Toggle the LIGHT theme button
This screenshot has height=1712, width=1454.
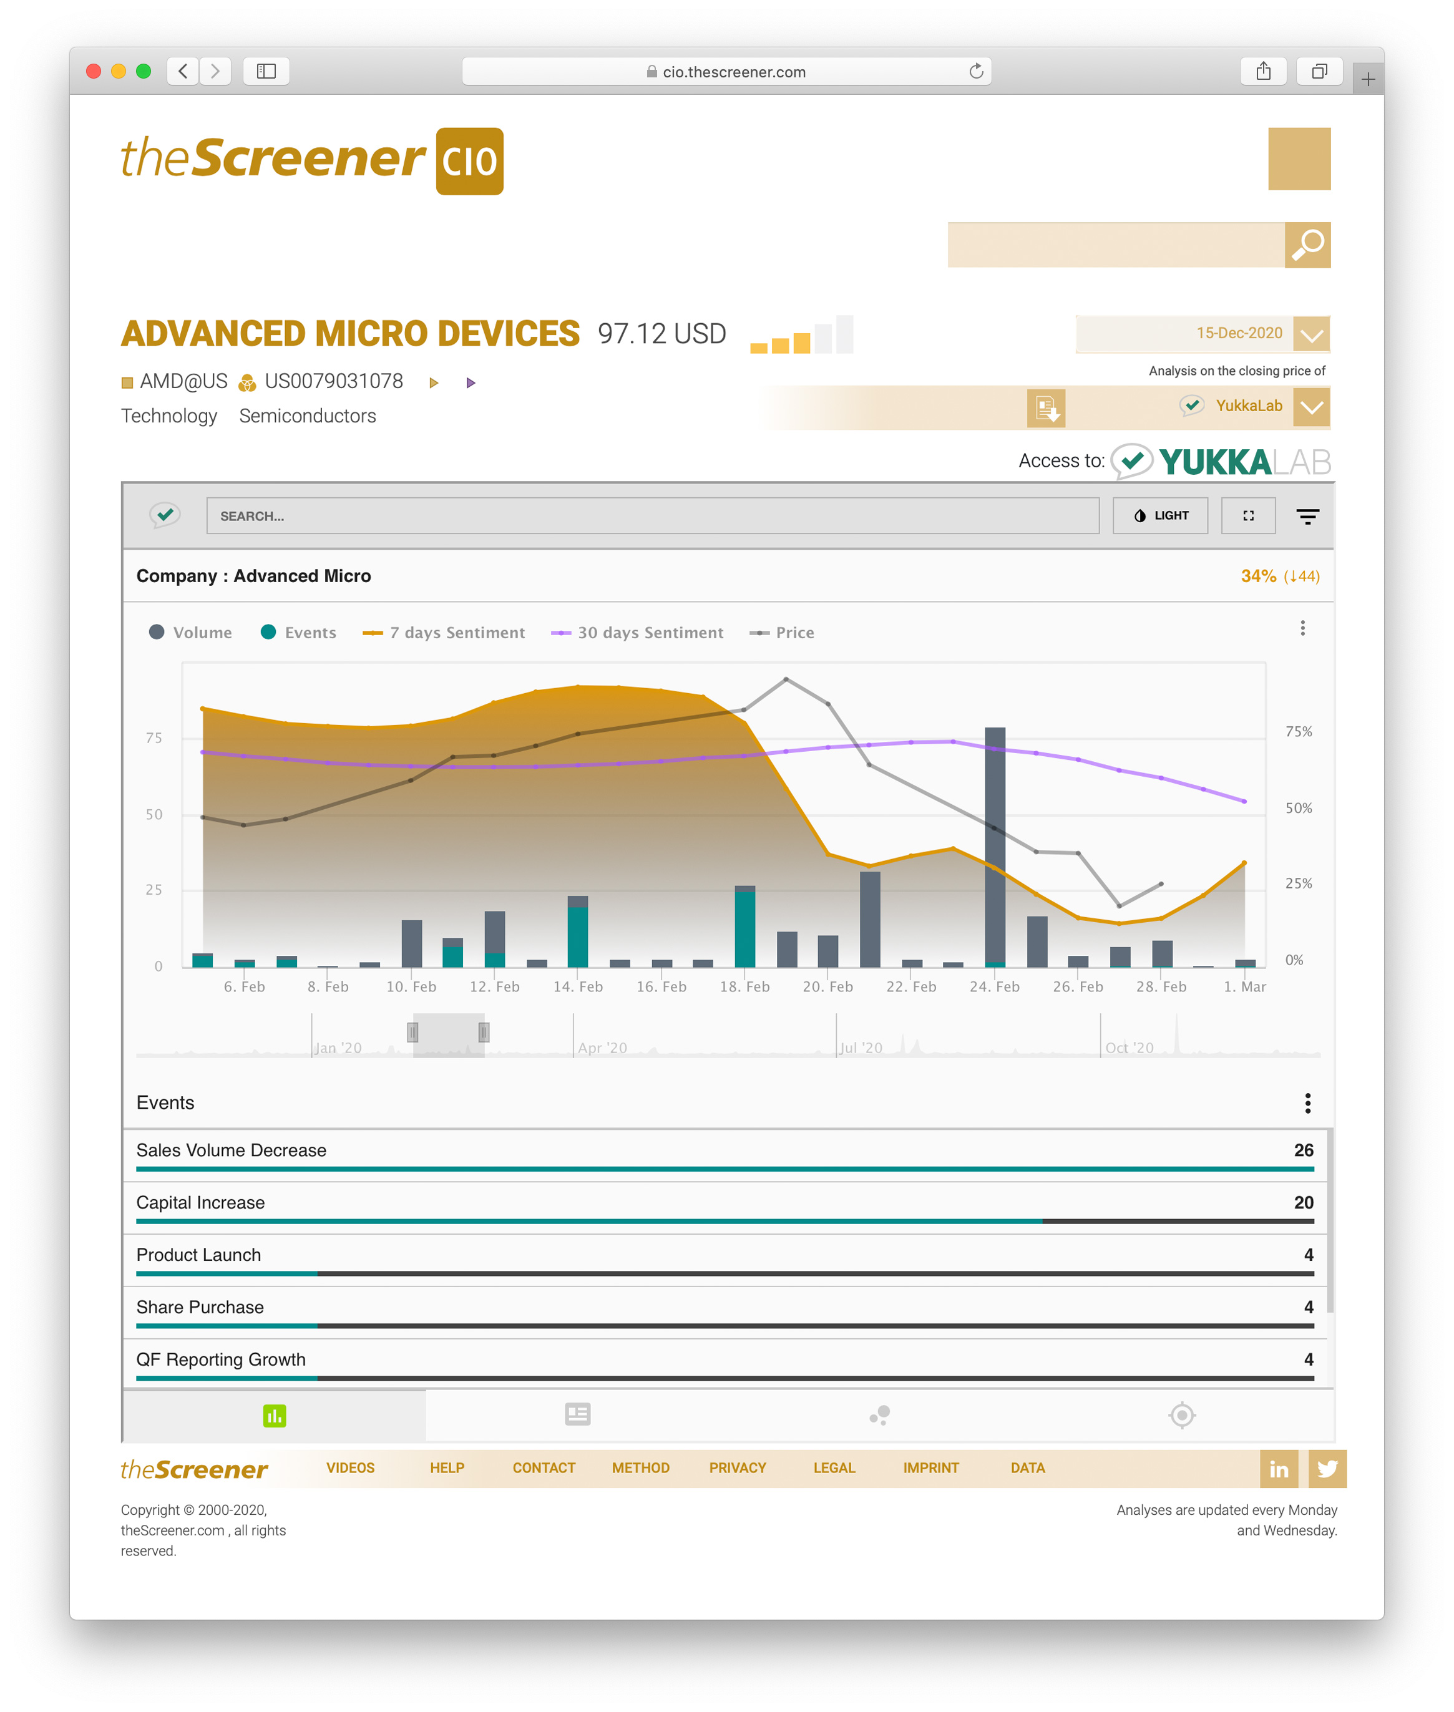point(1159,516)
